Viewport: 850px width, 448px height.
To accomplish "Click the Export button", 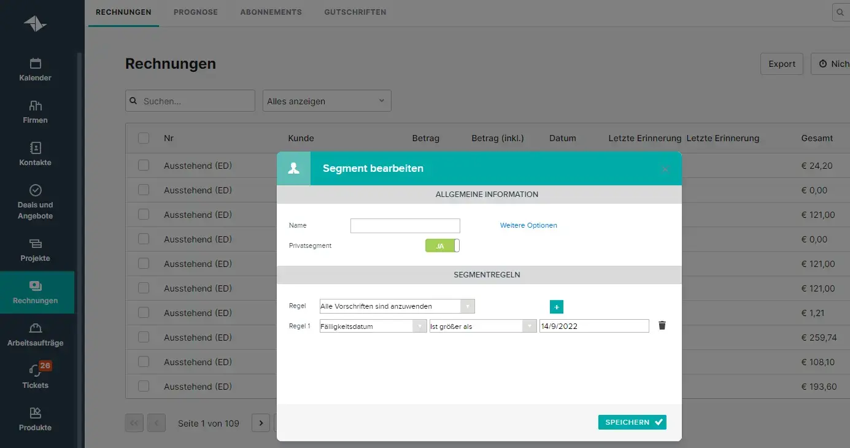I will click(782, 64).
